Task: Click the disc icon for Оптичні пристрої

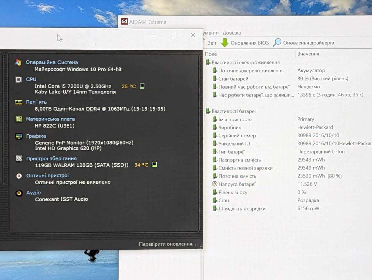Action: [x=19, y=176]
